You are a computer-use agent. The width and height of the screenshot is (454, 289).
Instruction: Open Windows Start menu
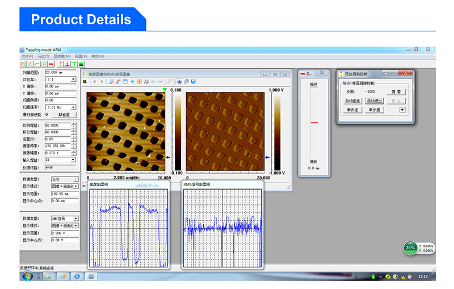point(27,277)
